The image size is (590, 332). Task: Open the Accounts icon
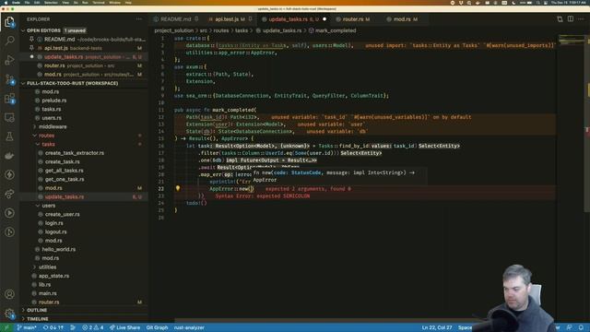point(9,294)
